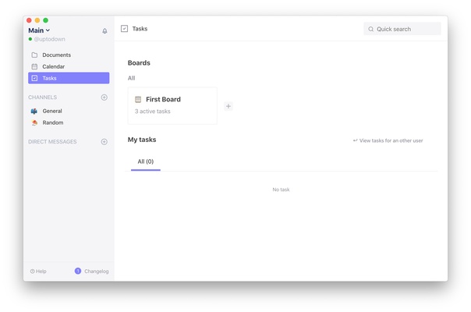Start a new direct message with plus icon

point(104,142)
